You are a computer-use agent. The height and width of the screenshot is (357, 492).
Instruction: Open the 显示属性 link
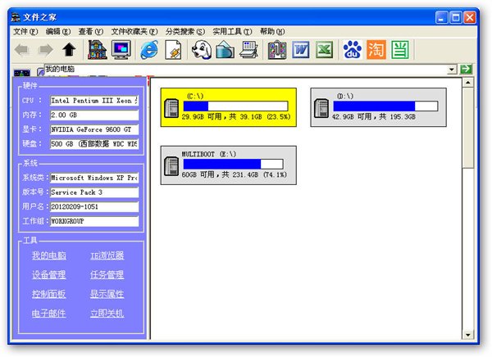point(107,294)
